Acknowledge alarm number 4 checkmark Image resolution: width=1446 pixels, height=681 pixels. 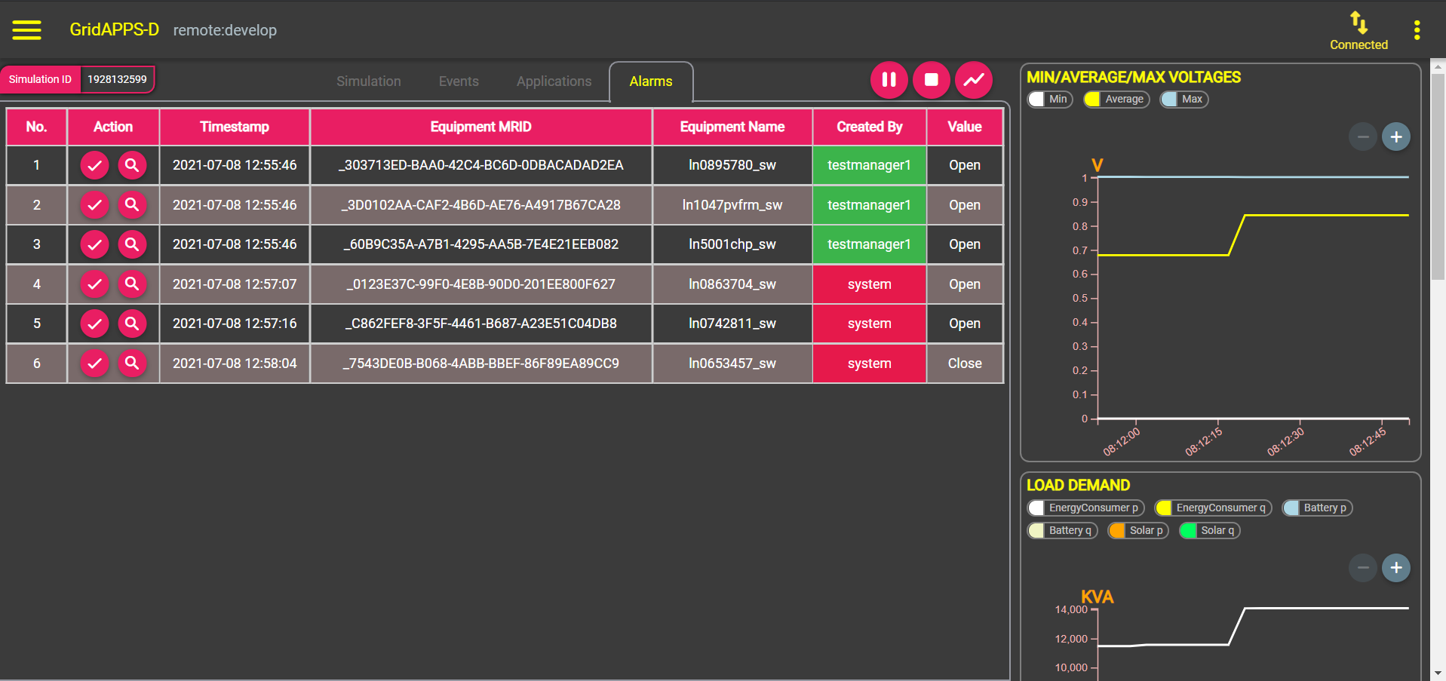pos(94,284)
